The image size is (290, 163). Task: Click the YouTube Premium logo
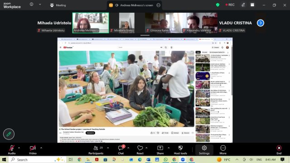coord(68,48)
